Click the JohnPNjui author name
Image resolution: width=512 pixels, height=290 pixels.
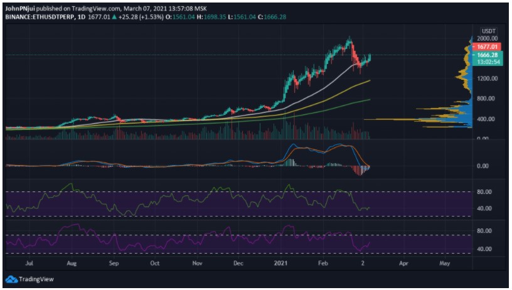coord(20,9)
